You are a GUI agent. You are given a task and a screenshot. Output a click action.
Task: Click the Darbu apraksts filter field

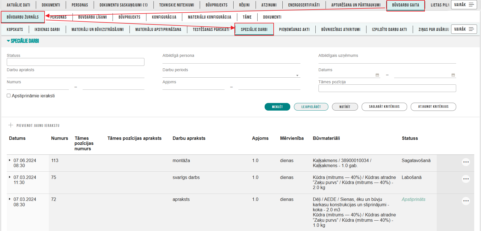point(76,75)
